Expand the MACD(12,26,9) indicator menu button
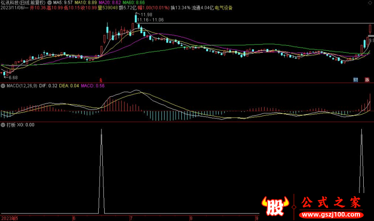Image resolution: width=374 pixels, height=221 pixels. tap(3, 86)
